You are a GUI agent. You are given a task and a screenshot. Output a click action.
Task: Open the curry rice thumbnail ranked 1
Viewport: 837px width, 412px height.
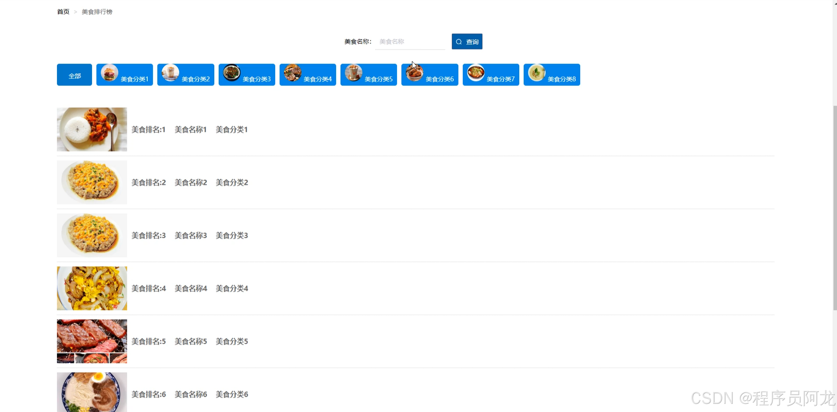(92, 129)
